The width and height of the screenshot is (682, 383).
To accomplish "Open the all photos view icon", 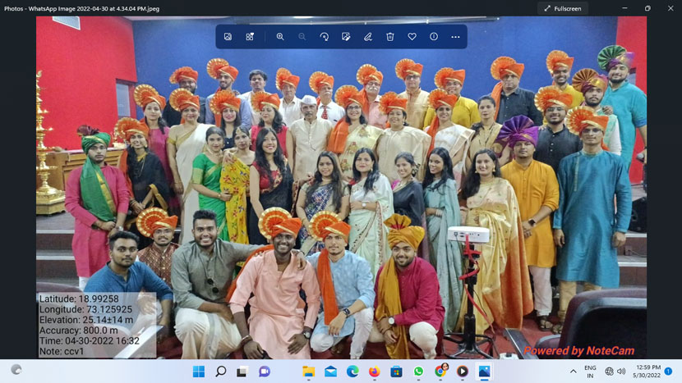I will (228, 37).
